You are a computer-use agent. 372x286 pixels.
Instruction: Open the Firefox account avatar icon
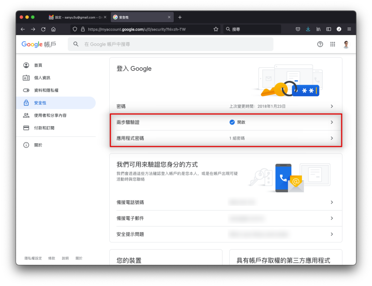tap(339, 29)
